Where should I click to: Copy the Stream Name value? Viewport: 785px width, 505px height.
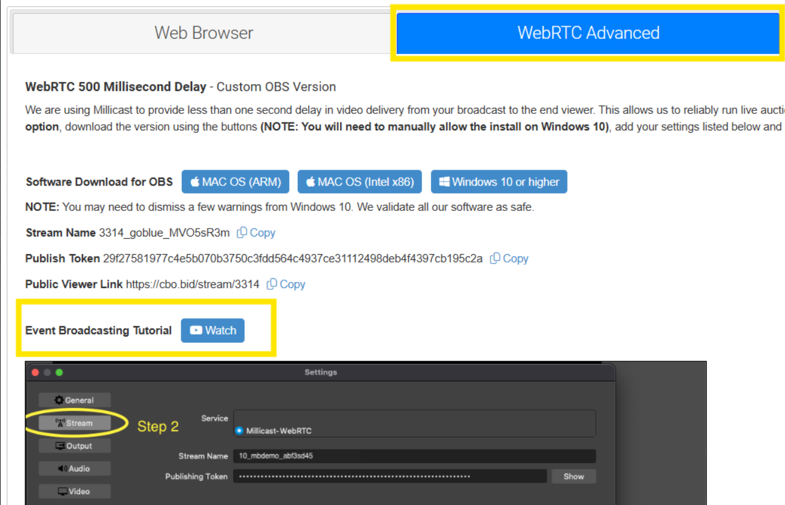(256, 233)
